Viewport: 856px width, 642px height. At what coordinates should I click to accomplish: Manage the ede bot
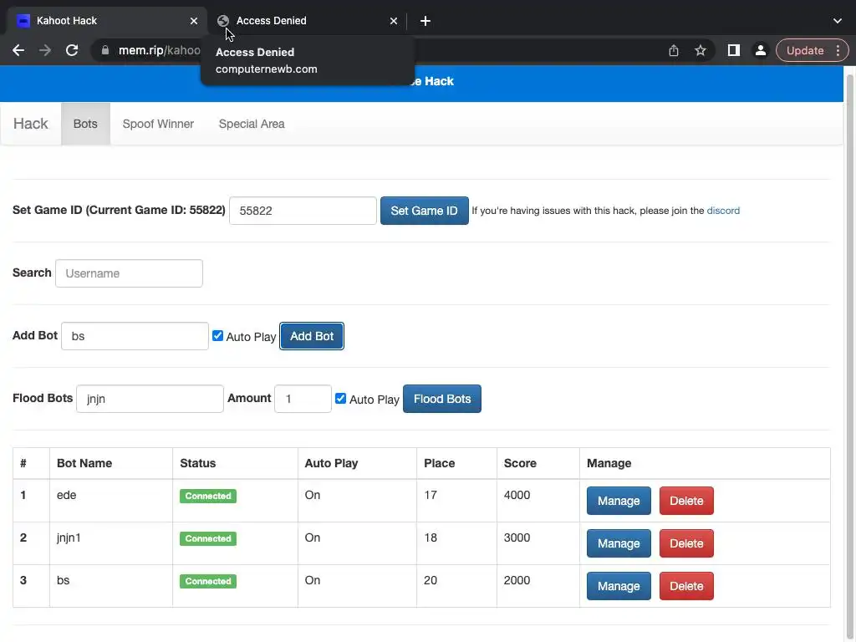click(x=619, y=501)
